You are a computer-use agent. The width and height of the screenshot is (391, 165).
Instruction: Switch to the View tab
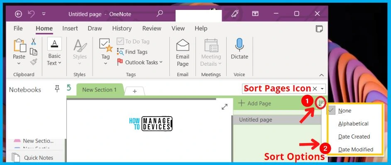tap(178, 29)
